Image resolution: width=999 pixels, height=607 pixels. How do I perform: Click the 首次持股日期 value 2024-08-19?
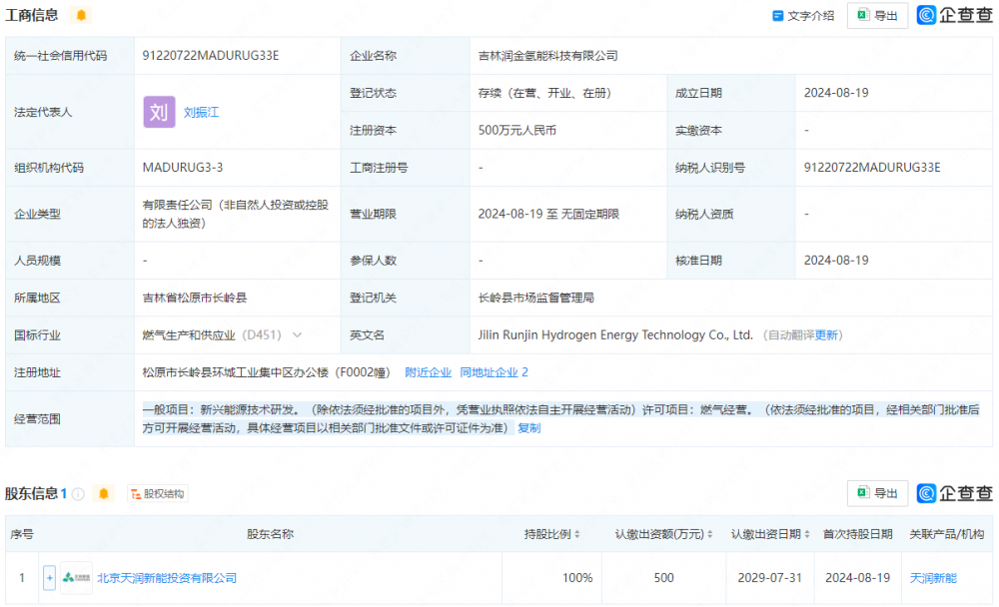tap(857, 578)
